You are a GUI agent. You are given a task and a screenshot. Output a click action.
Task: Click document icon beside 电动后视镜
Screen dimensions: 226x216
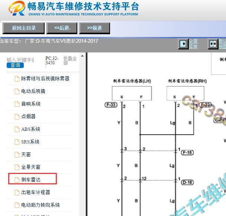coord(17,91)
